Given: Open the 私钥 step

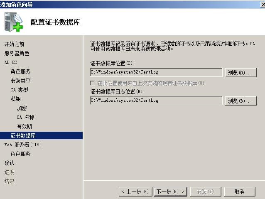Looking at the screenshot, I should 15,99.
